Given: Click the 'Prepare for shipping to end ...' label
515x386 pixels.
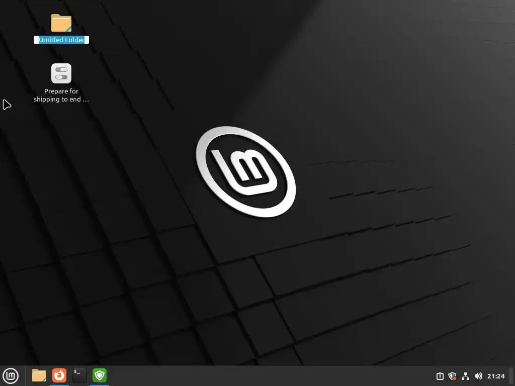Looking at the screenshot, I should [x=61, y=95].
